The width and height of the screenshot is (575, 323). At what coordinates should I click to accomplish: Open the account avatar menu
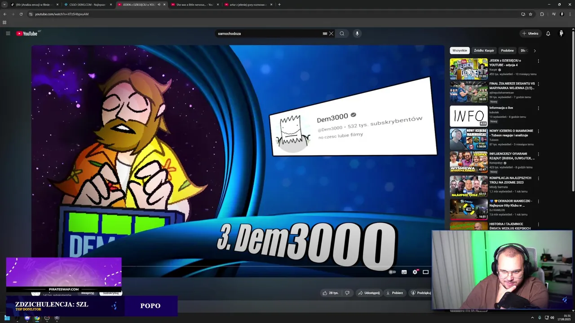click(561, 34)
